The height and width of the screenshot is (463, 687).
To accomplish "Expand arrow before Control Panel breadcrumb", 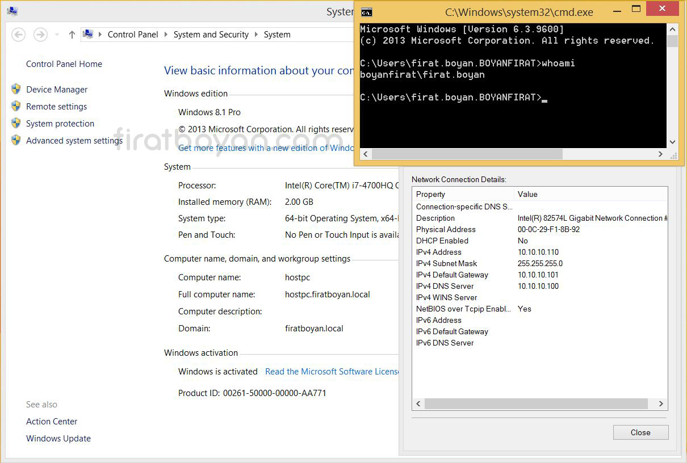I will click(100, 35).
